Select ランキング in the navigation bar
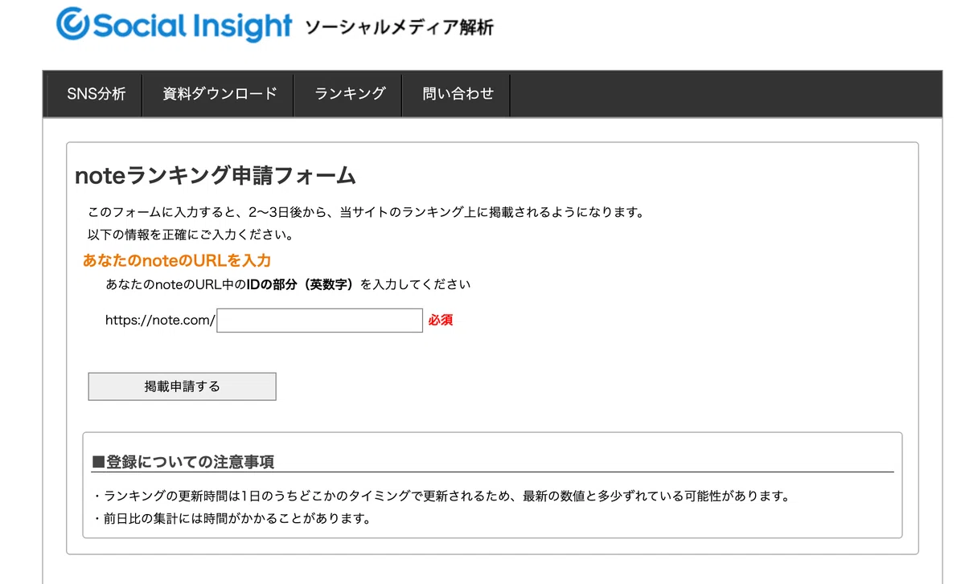 pos(350,93)
